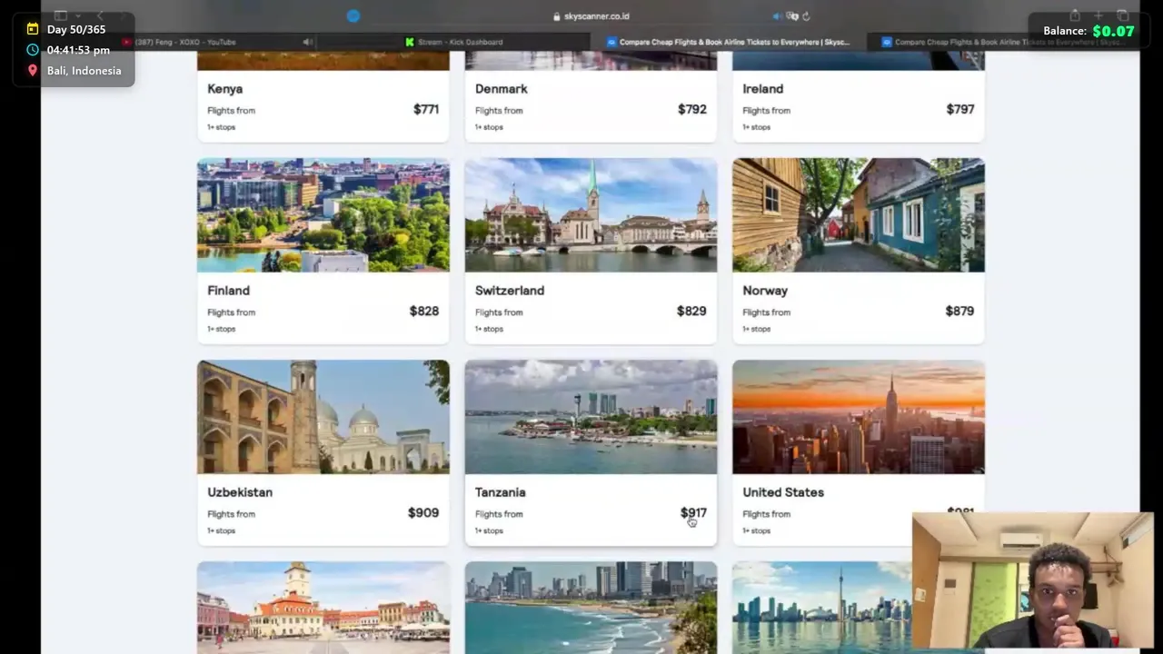The width and height of the screenshot is (1163, 654).
Task: Click '1+ stops' label on Switzerland card
Action: (x=489, y=329)
